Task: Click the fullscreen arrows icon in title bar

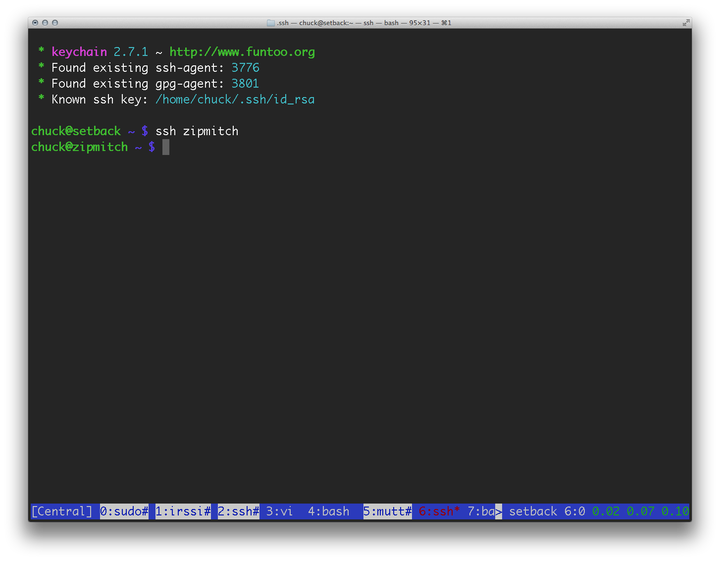Action: [x=686, y=23]
